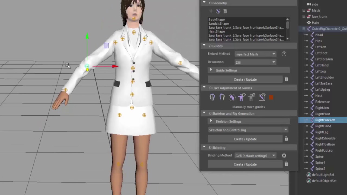Click the trash icon under Geometry header
Screen dimensions: 347x195
(x=225, y=11)
